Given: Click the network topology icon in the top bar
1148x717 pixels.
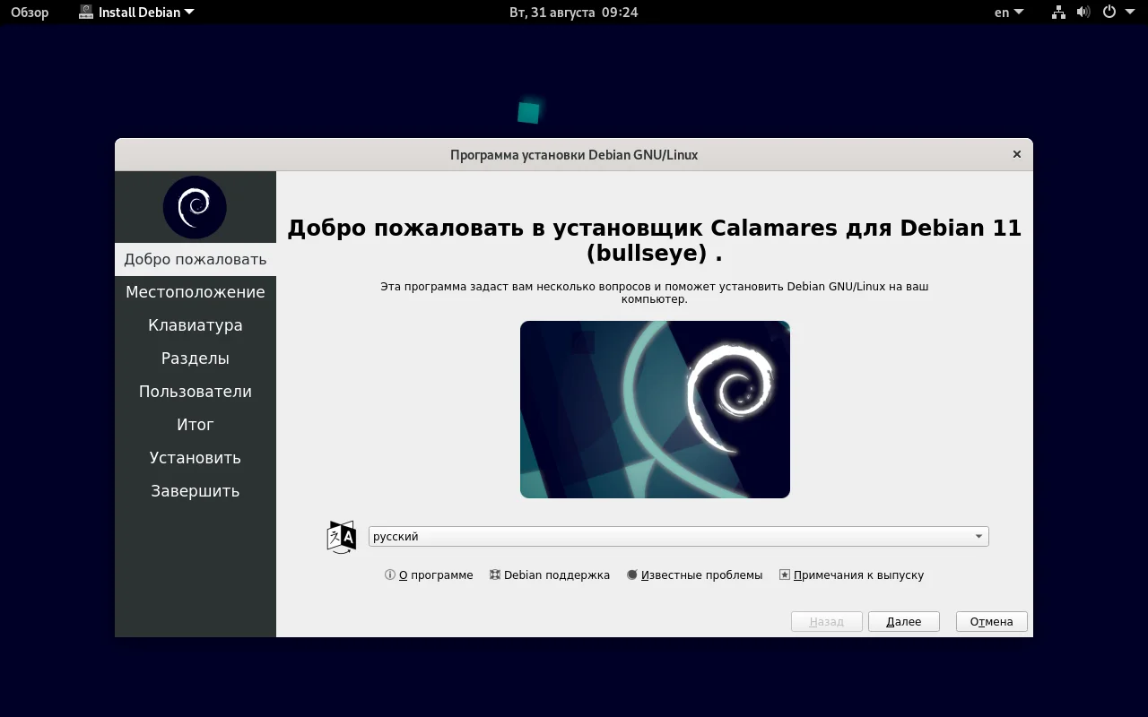Looking at the screenshot, I should [1057, 12].
